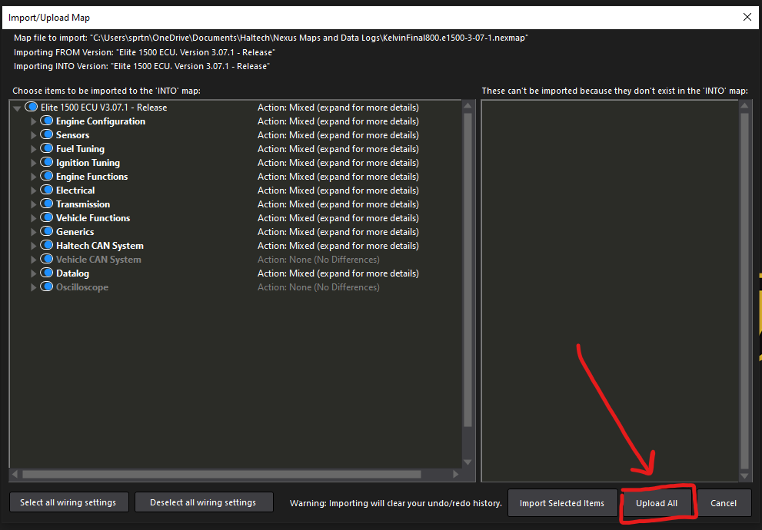Select the Ignition Tuning row label

(x=88, y=163)
